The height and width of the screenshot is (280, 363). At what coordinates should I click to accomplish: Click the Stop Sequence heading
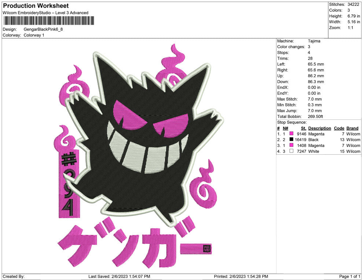pyautogui.click(x=291, y=122)
